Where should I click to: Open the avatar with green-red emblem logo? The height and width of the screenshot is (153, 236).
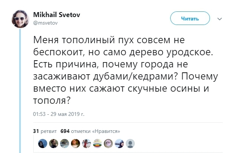[97, 143]
